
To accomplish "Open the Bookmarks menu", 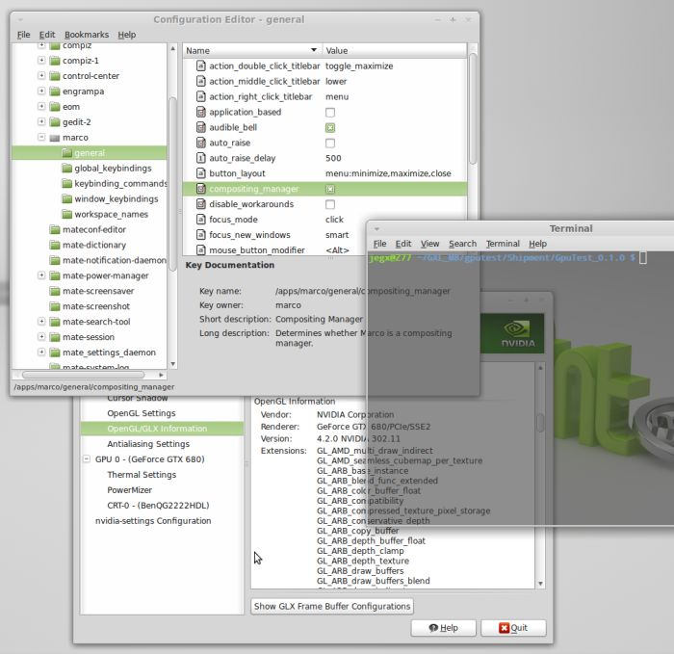I will pyautogui.click(x=87, y=35).
